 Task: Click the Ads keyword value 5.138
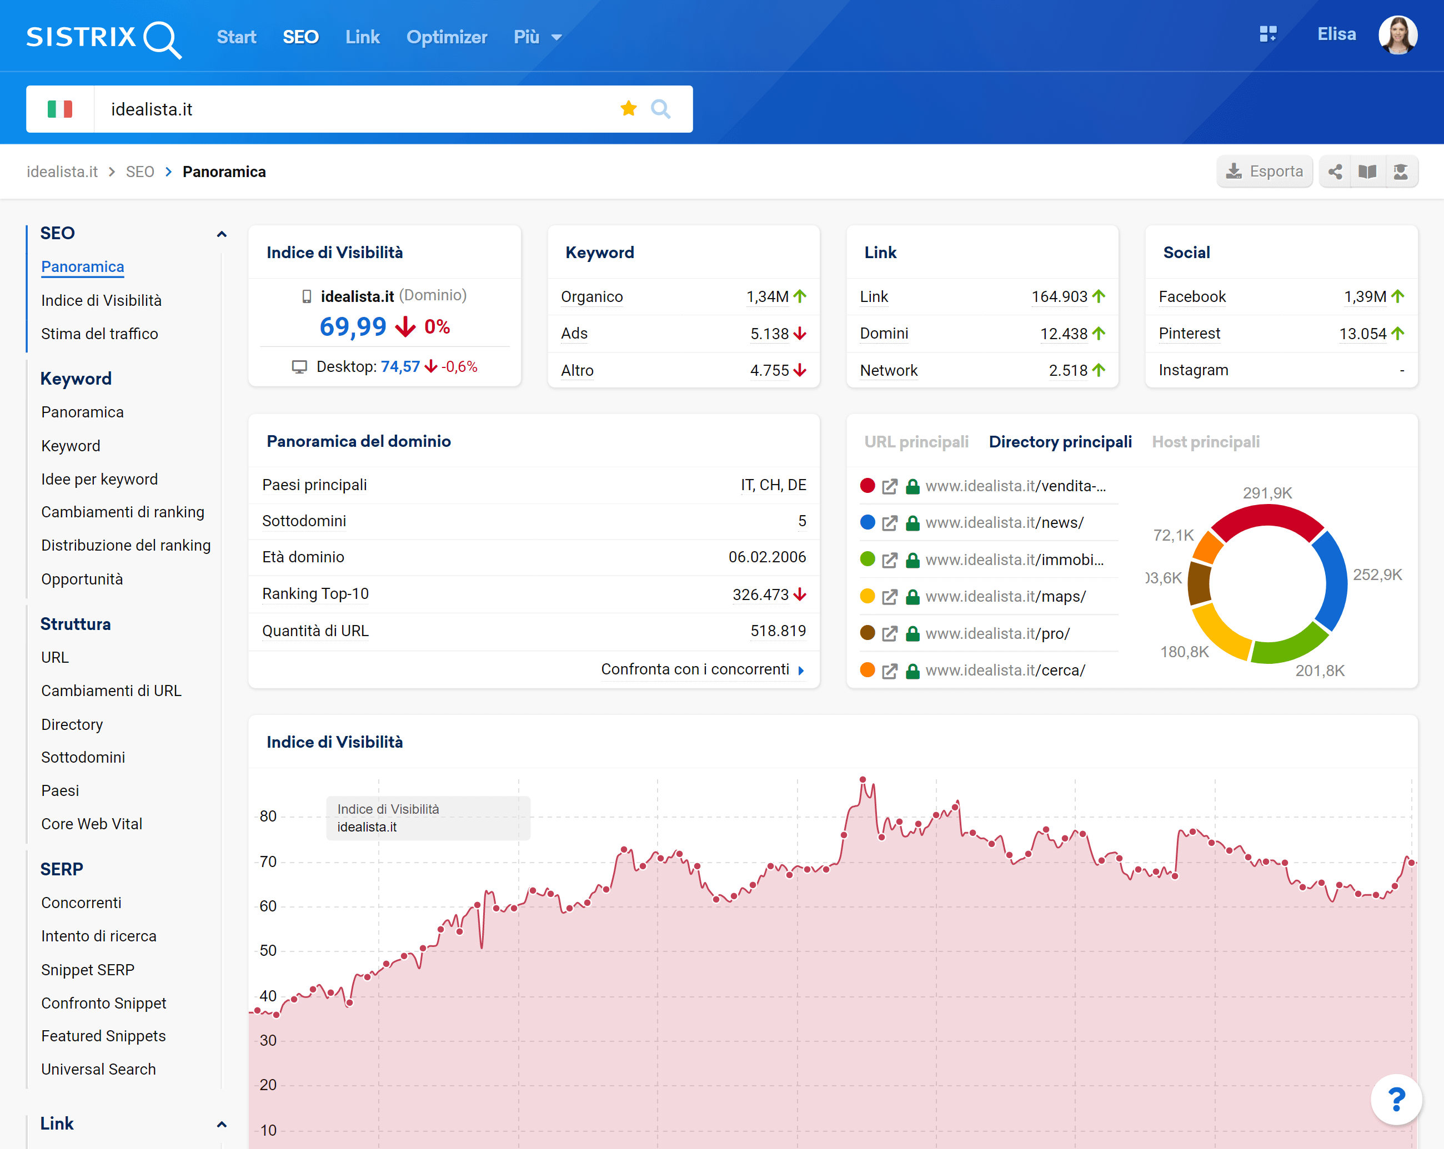[770, 334]
